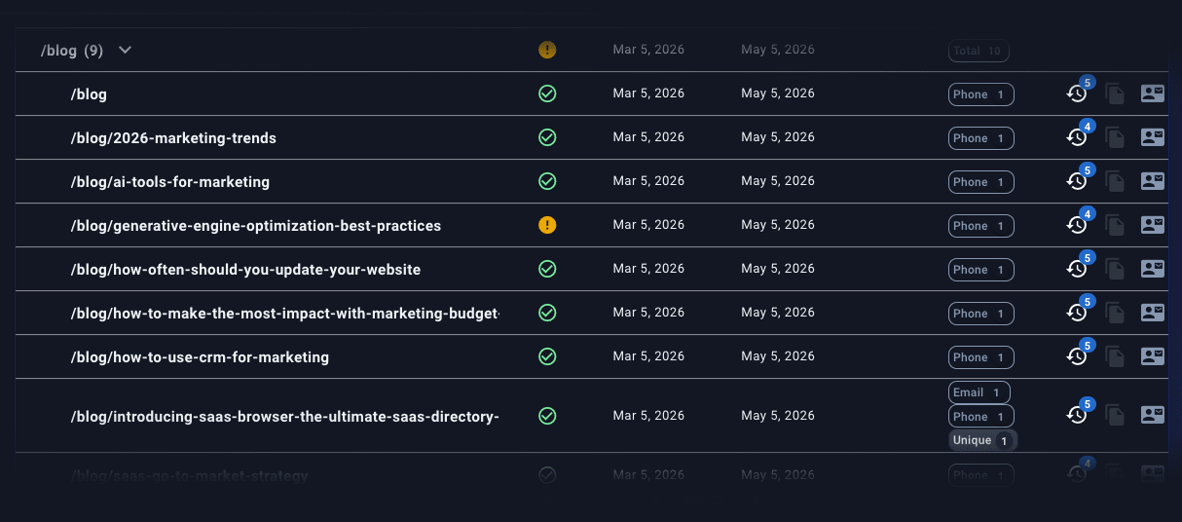Image resolution: width=1182 pixels, height=522 pixels.
Task: Click green check for marketing-budget row
Action: [x=547, y=314]
